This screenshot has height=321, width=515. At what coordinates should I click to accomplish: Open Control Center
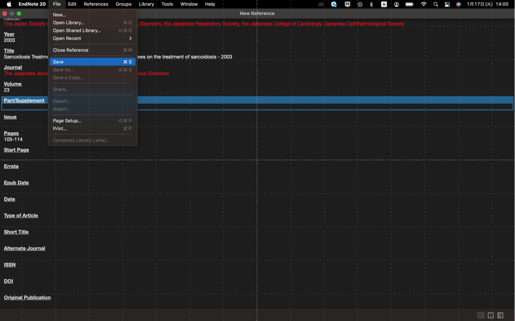[447, 4]
